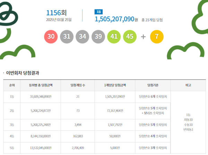Select rank cell 3등
The height and width of the screenshot is (155, 208).
(x=12, y=125)
